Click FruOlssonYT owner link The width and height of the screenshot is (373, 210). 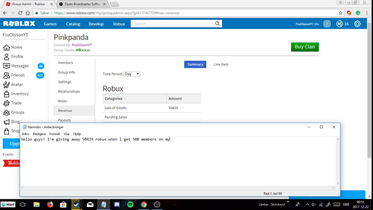(82, 45)
